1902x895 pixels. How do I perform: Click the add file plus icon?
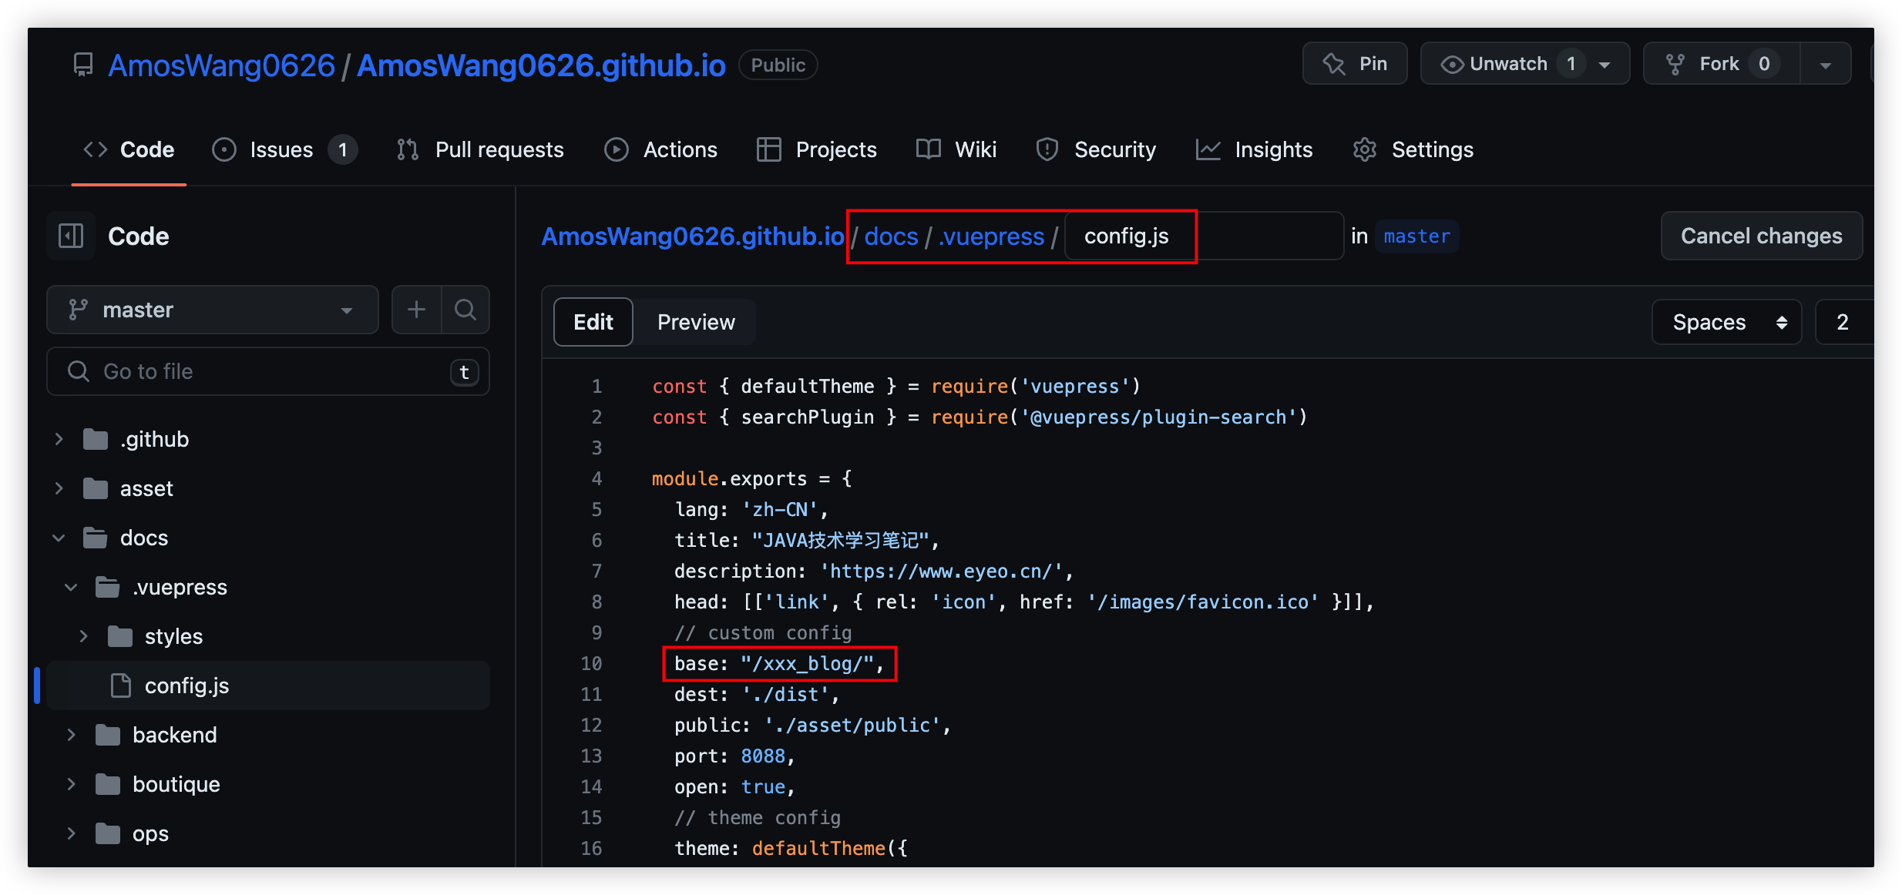pyautogui.click(x=416, y=310)
